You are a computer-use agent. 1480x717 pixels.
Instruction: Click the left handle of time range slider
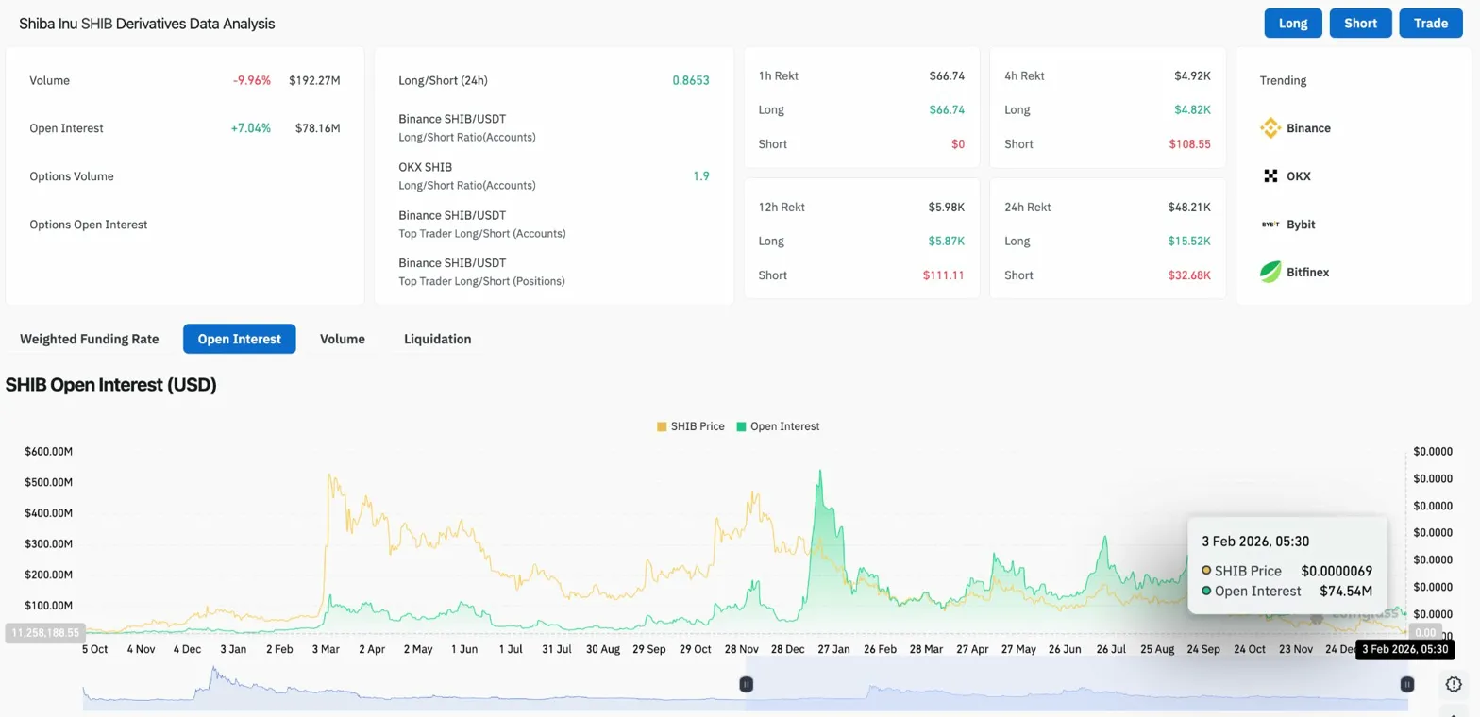[x=746, y=684]
